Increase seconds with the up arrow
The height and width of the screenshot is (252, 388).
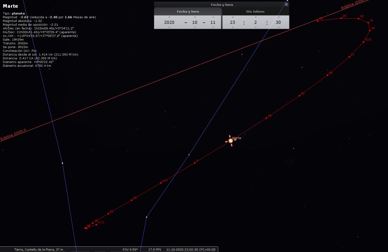click(x=278, y=17)
